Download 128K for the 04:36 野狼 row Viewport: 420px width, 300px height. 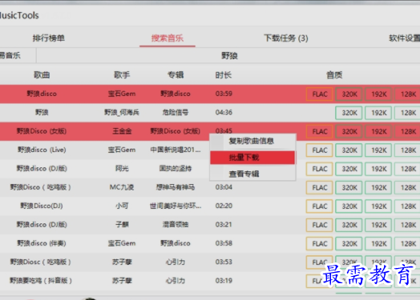[x=407, y=113]
